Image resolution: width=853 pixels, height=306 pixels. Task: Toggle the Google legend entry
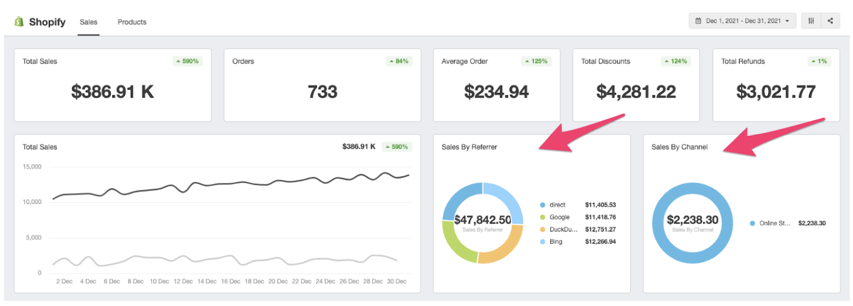[x=559, y=217]
